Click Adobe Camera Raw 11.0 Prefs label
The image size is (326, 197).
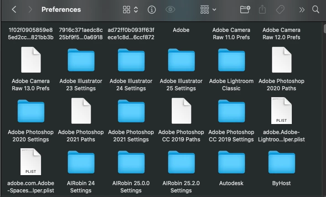coord(231,33)
